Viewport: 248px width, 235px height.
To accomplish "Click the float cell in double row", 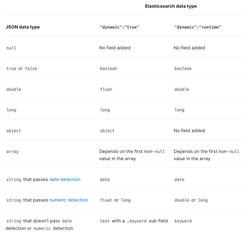I will tap(106, 89).
